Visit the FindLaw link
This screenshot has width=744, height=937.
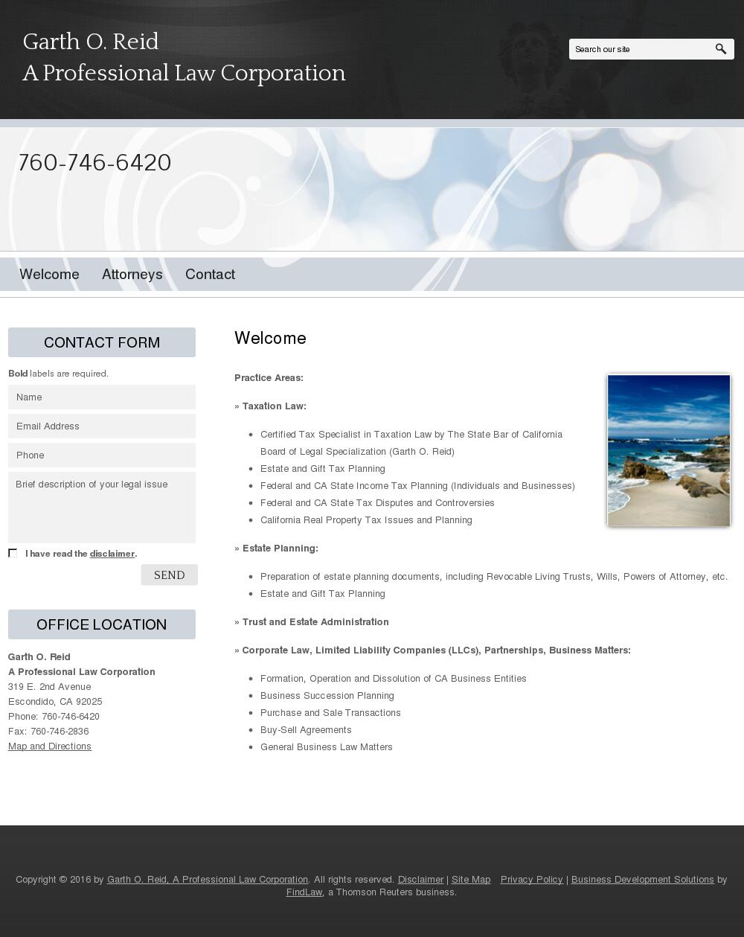304,892
